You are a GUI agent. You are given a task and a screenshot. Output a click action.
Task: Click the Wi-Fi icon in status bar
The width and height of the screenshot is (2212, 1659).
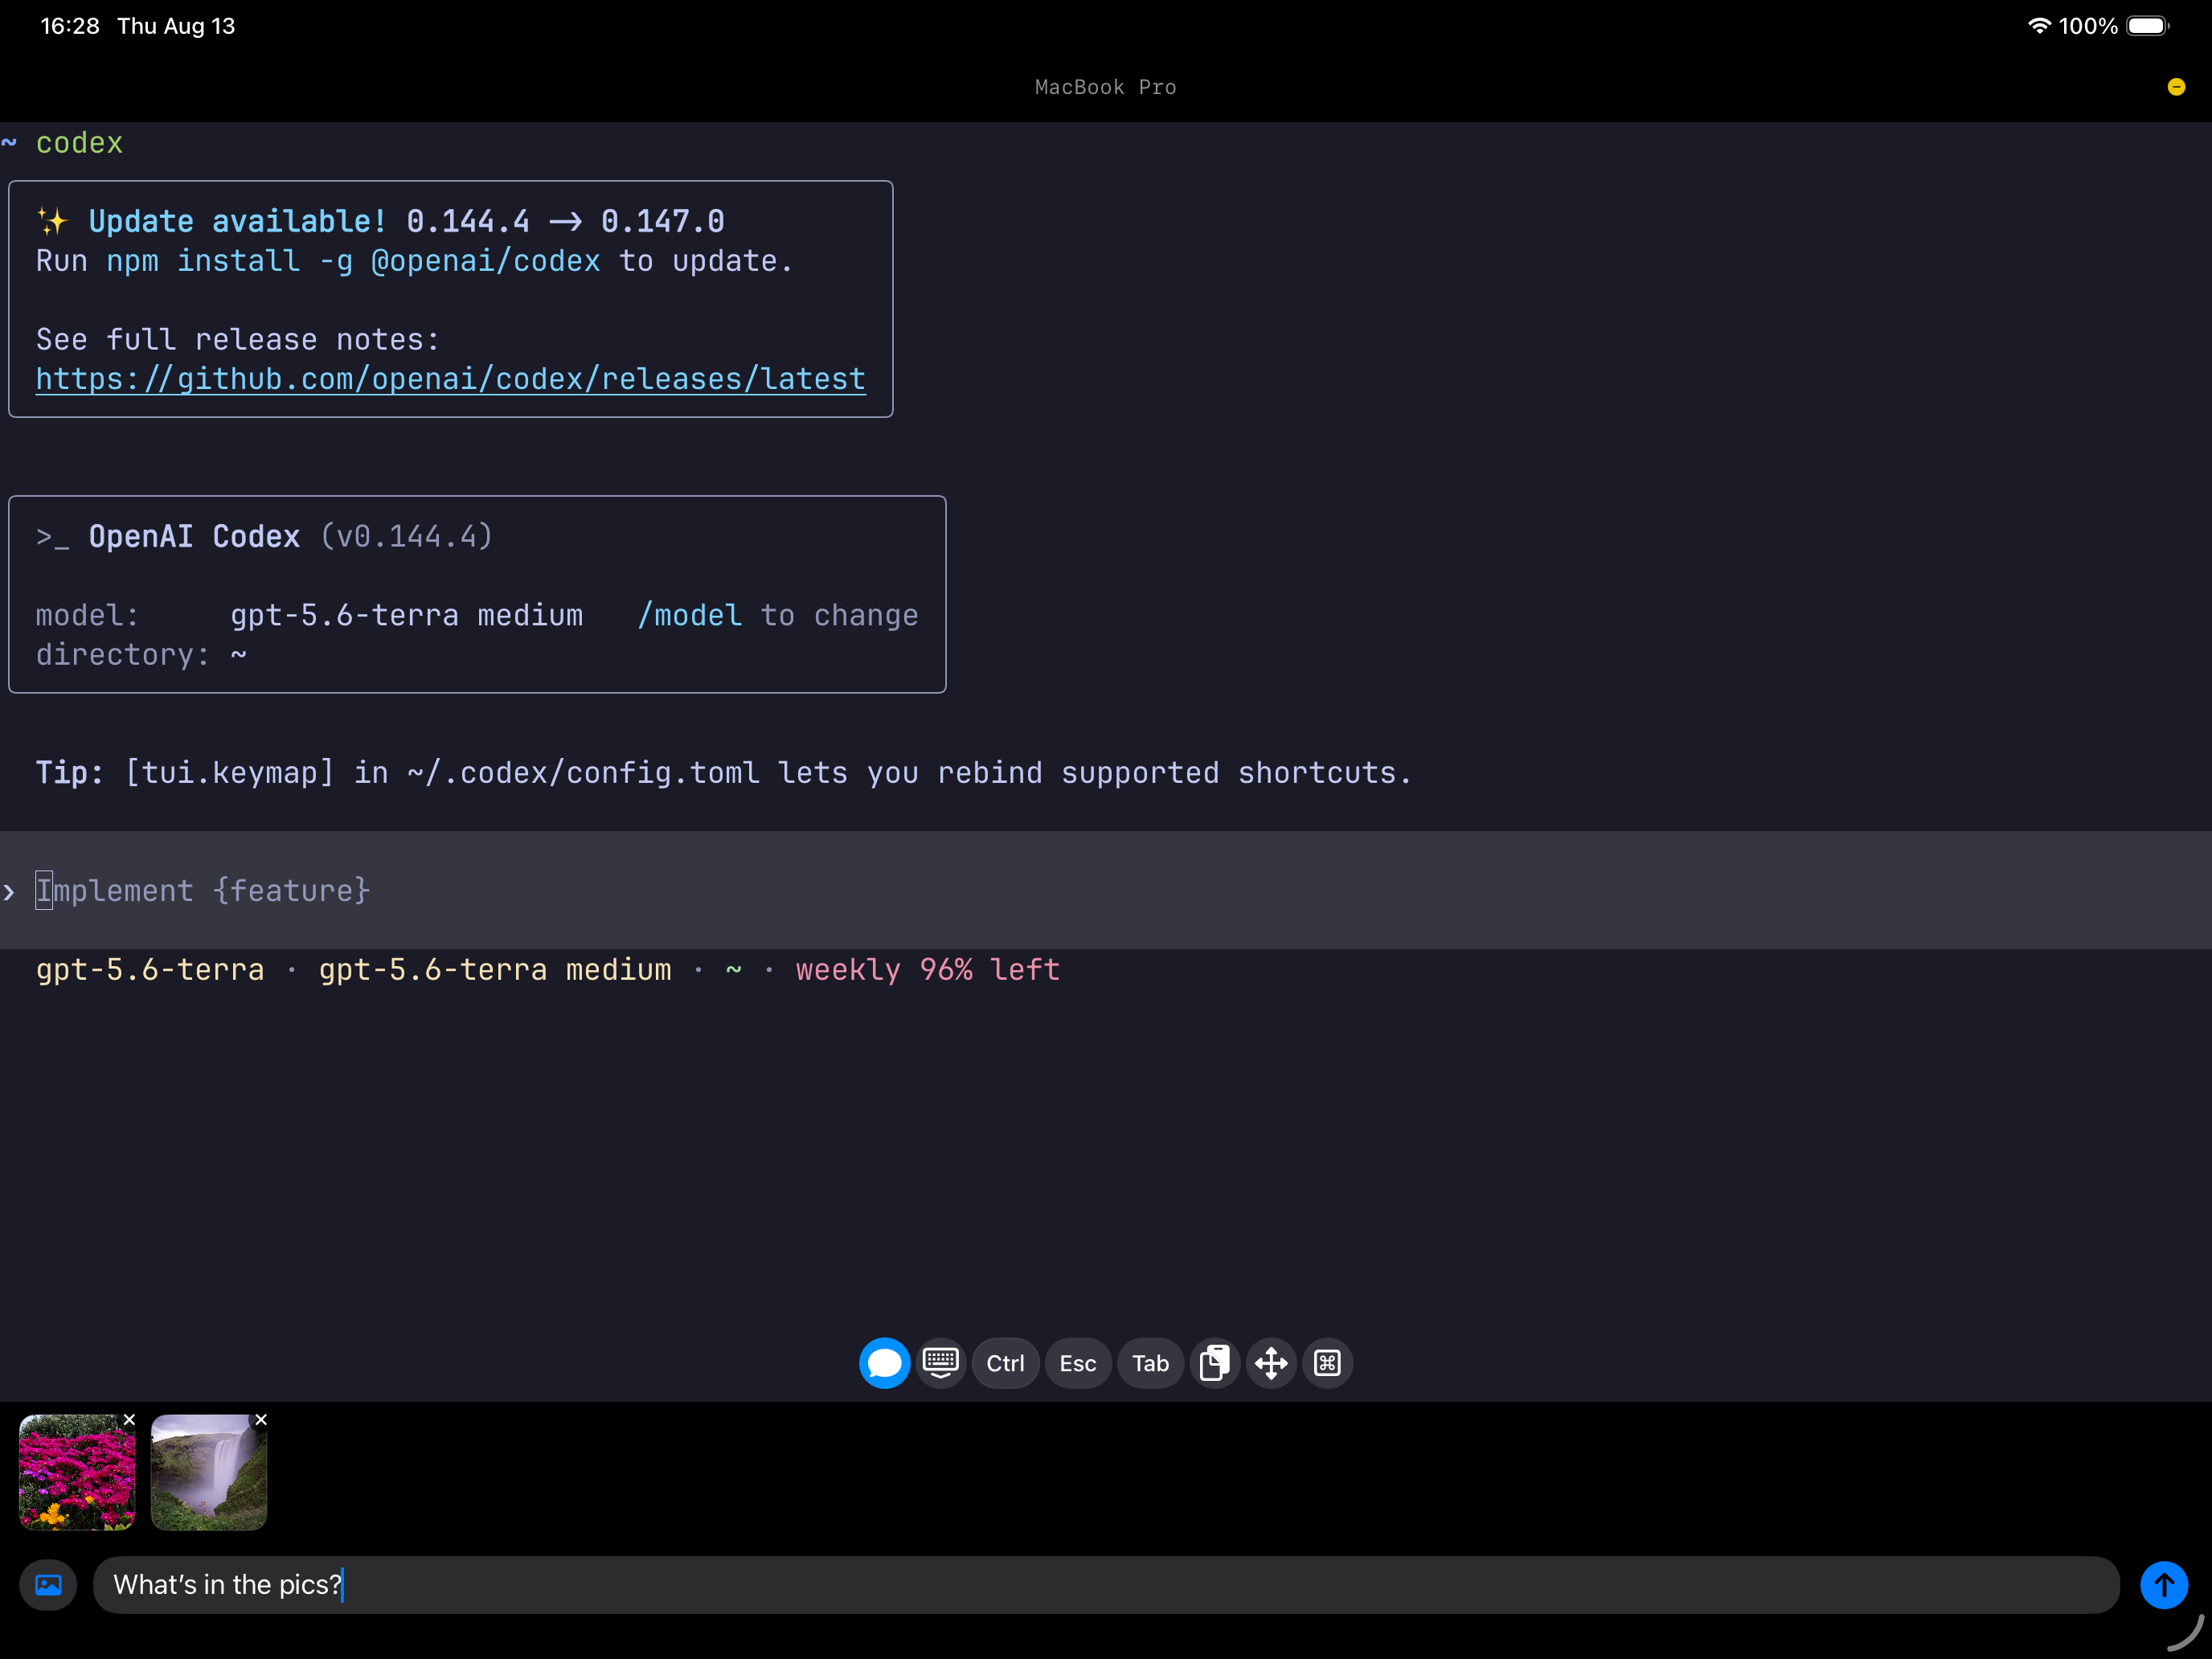tap(2039, 26)
